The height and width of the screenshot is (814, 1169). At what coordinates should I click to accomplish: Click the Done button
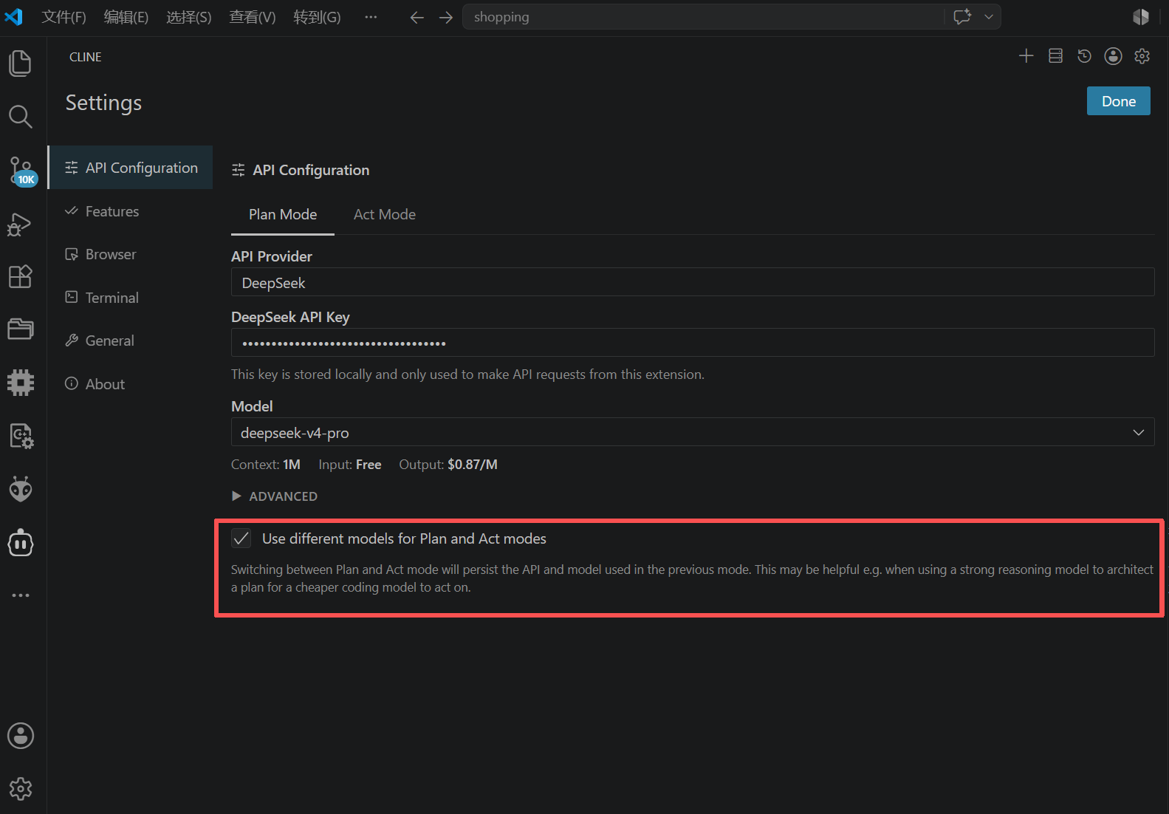click(x=1118, y=101)
